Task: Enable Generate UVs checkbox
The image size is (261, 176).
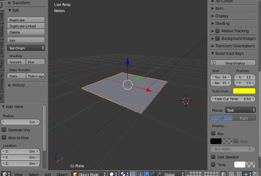Action: (4, 130)
